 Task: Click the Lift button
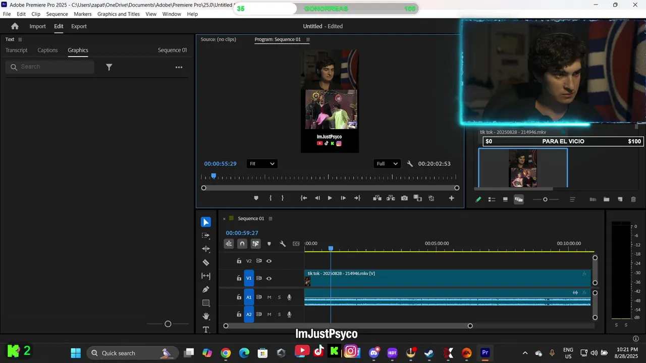tap(377, 198)
